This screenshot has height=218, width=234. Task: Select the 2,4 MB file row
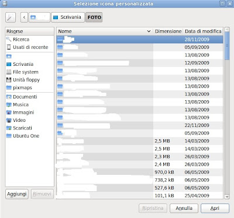pos(140,164)
